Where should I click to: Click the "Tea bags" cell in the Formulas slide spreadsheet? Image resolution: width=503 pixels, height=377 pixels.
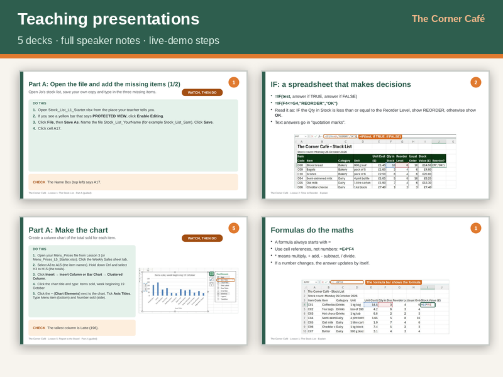tap(328, 309)
